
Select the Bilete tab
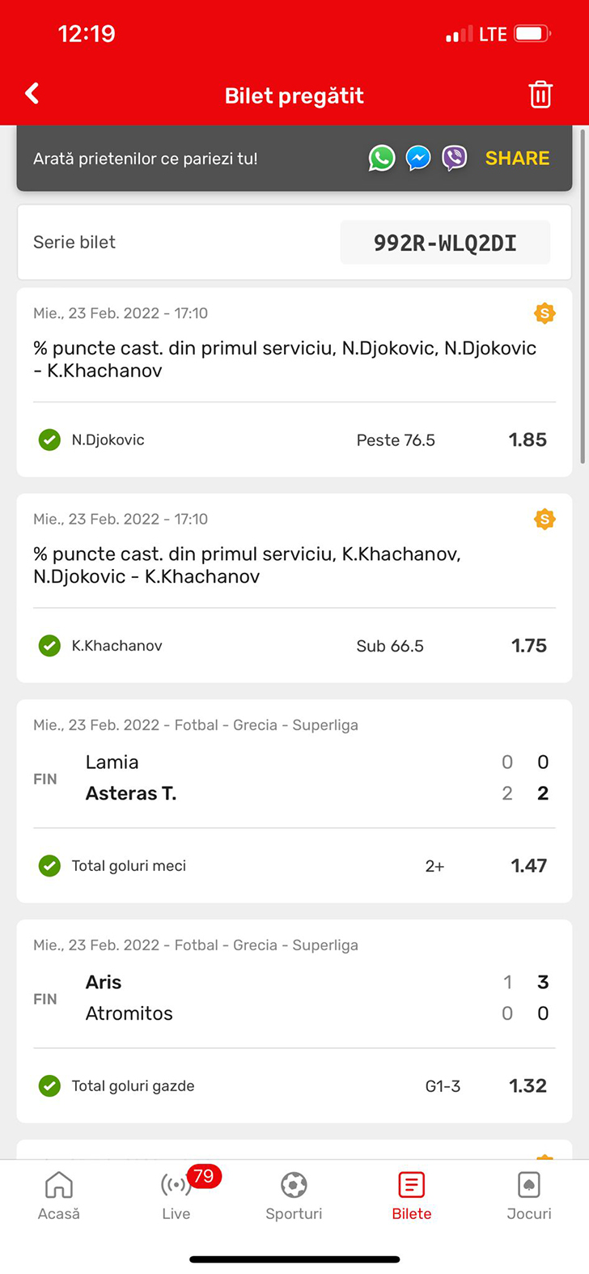[411, 1196]
